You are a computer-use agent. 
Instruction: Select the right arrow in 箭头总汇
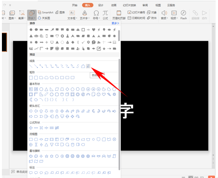(31, 111)
